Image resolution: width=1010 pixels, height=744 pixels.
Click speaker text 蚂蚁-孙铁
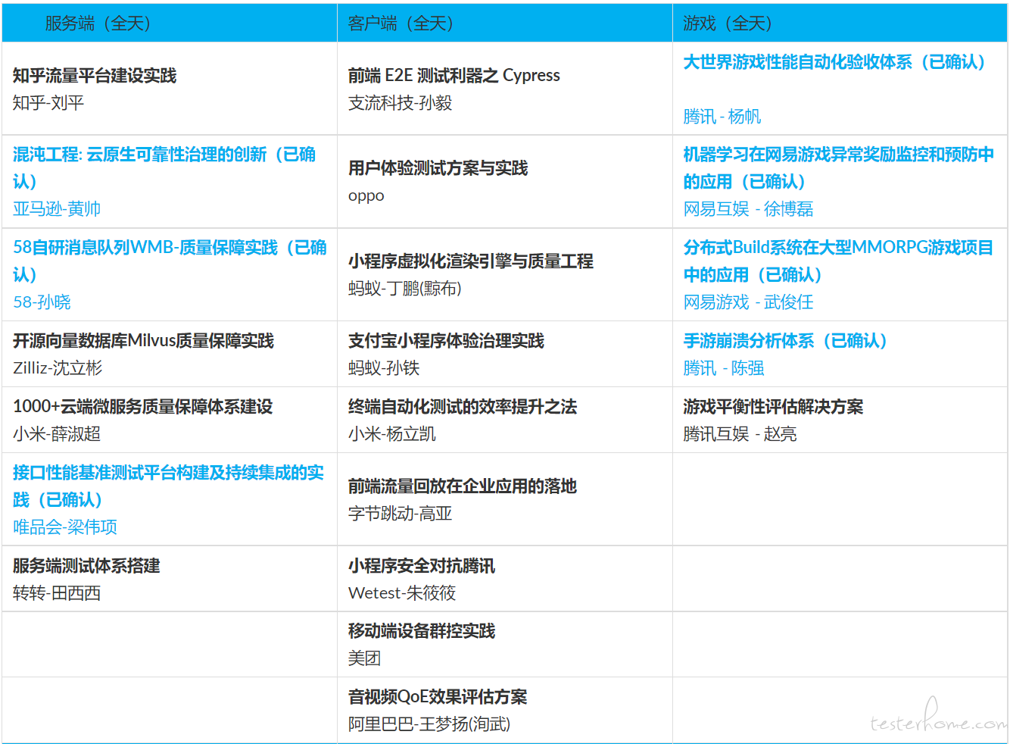pos(384,368)
